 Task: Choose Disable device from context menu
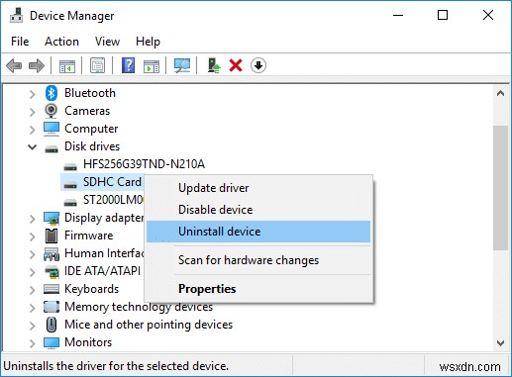(x=258, y=210)
